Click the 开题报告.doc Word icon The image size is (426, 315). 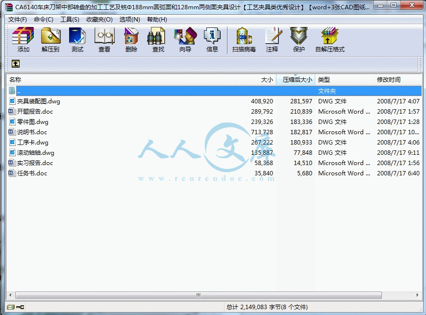point(12,111)
